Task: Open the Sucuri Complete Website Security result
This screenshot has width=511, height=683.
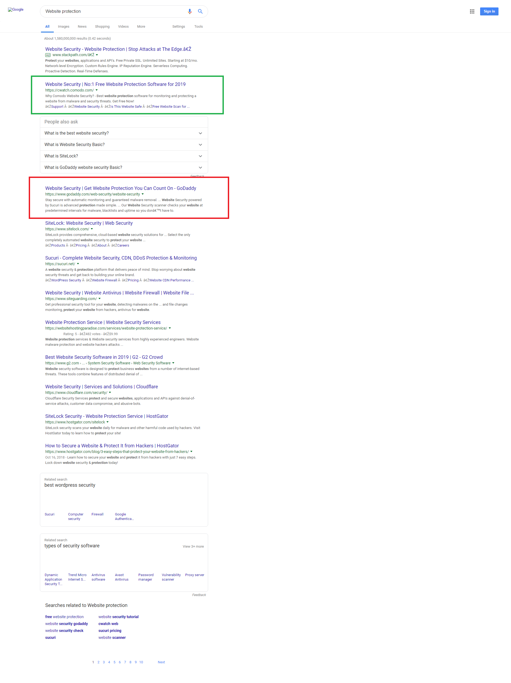Action: [121, 258]
